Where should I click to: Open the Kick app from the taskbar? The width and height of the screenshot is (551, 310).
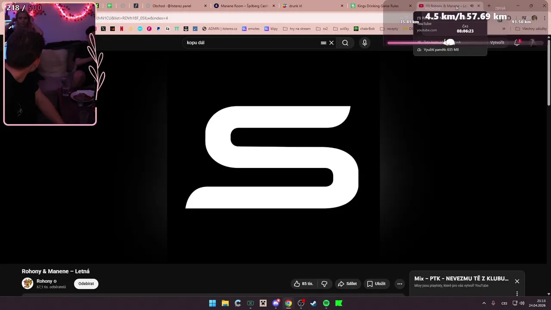(339, 303)
